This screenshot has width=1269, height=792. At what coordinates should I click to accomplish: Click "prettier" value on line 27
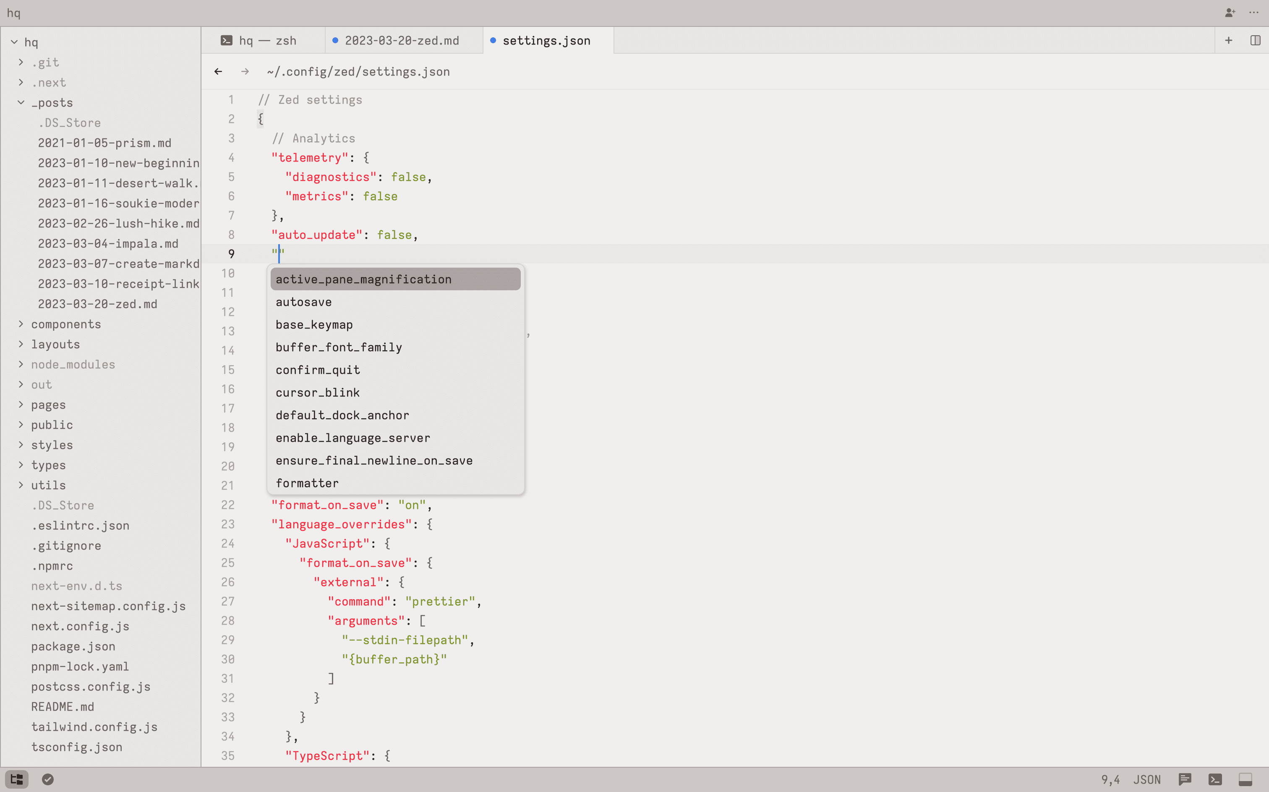click(x=440, y=601)
